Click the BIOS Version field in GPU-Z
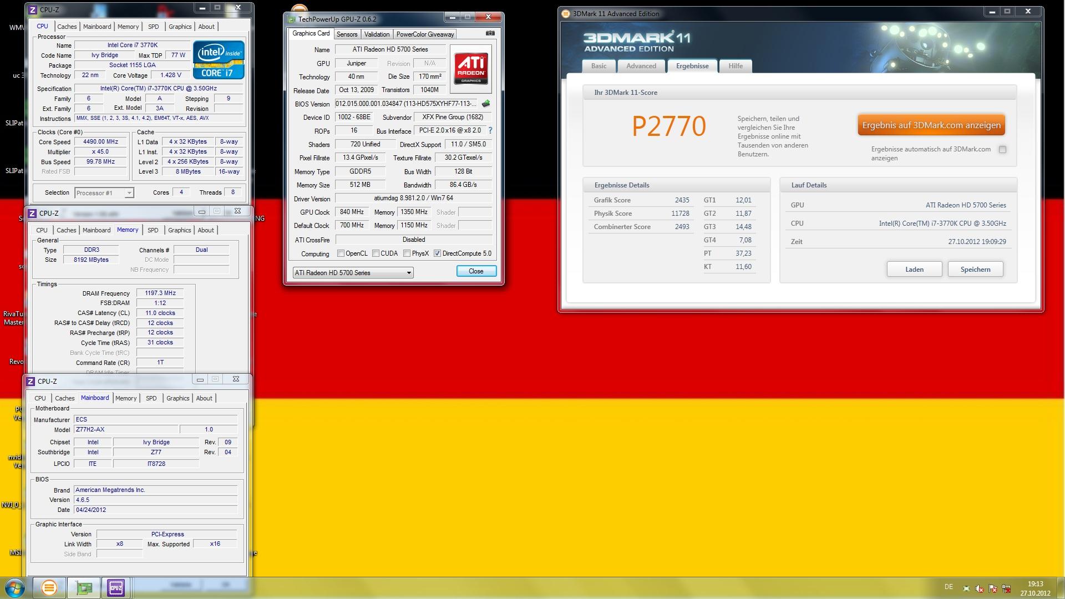This screenshot has height=599, width=1065. (x=407, y=104)
